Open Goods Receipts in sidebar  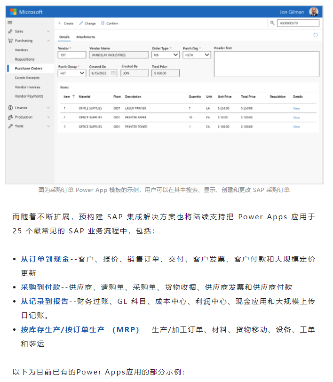click(x=27, y=78)
